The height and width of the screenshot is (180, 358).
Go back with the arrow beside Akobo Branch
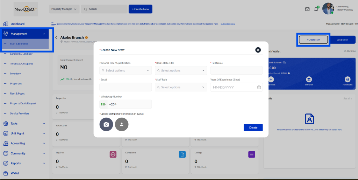pyautogui.click(x=56, y=37)
